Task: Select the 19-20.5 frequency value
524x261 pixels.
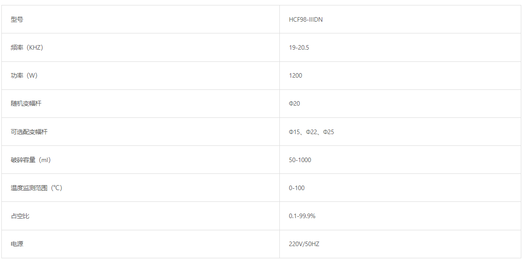Action: tap(299, 47)
